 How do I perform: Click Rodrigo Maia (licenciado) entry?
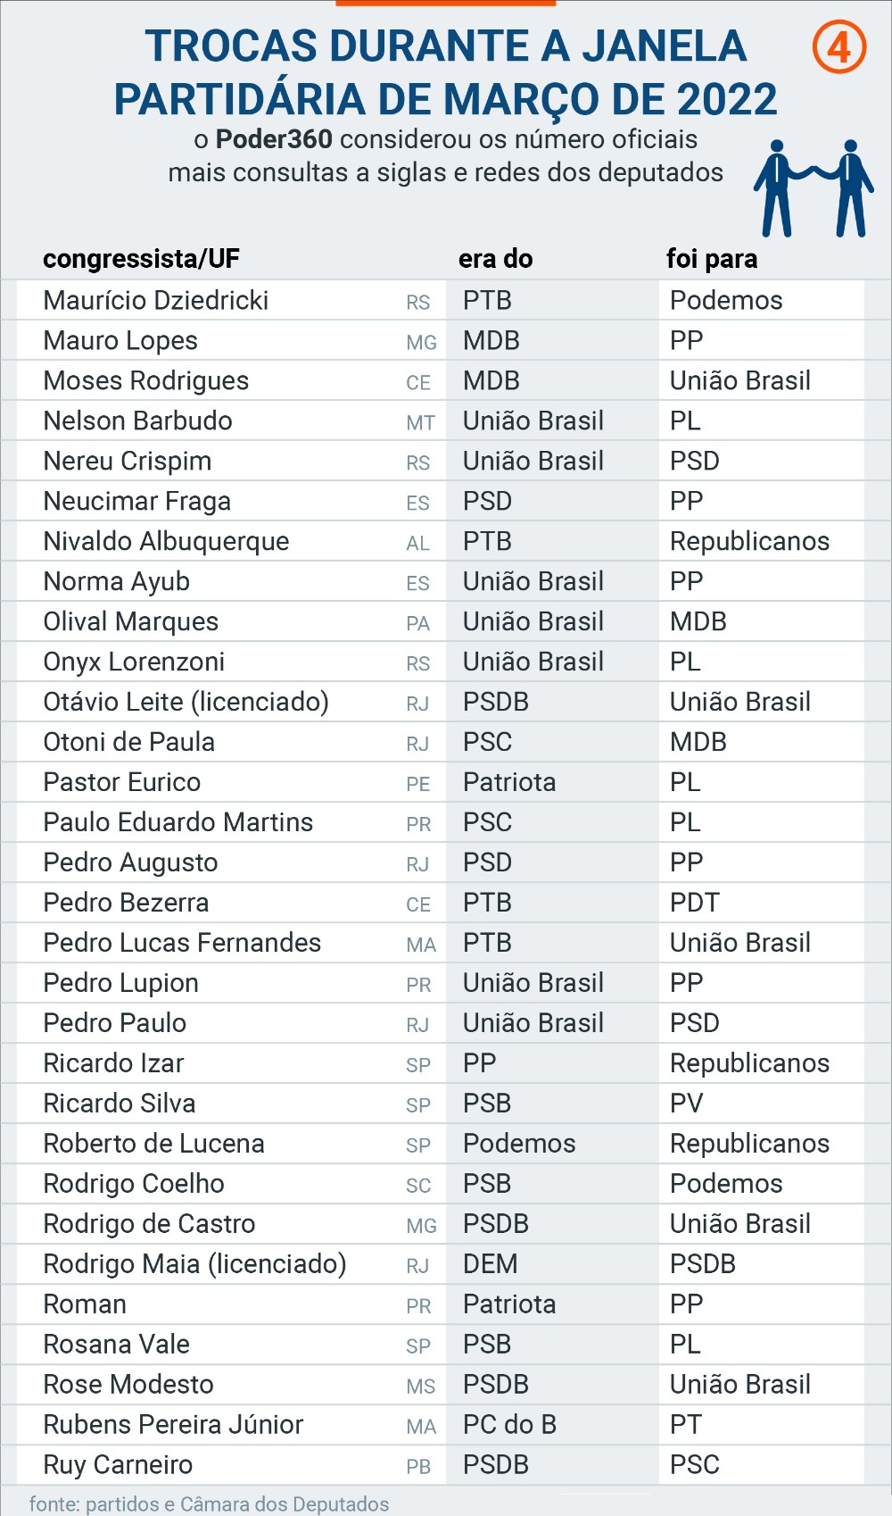tap(195, 1264)
